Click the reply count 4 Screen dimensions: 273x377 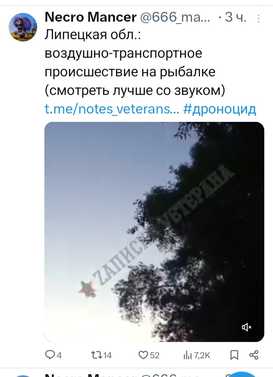[x=59, y=355]
